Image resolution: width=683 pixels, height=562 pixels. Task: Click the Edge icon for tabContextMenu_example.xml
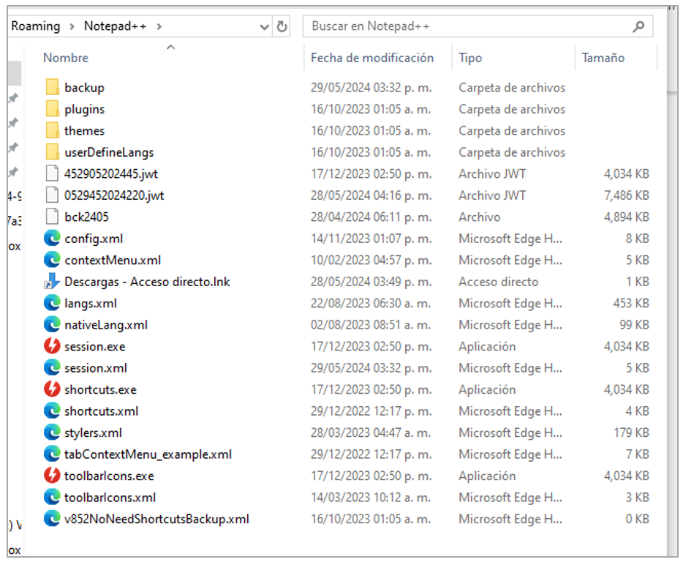click(x=52, y=454)
